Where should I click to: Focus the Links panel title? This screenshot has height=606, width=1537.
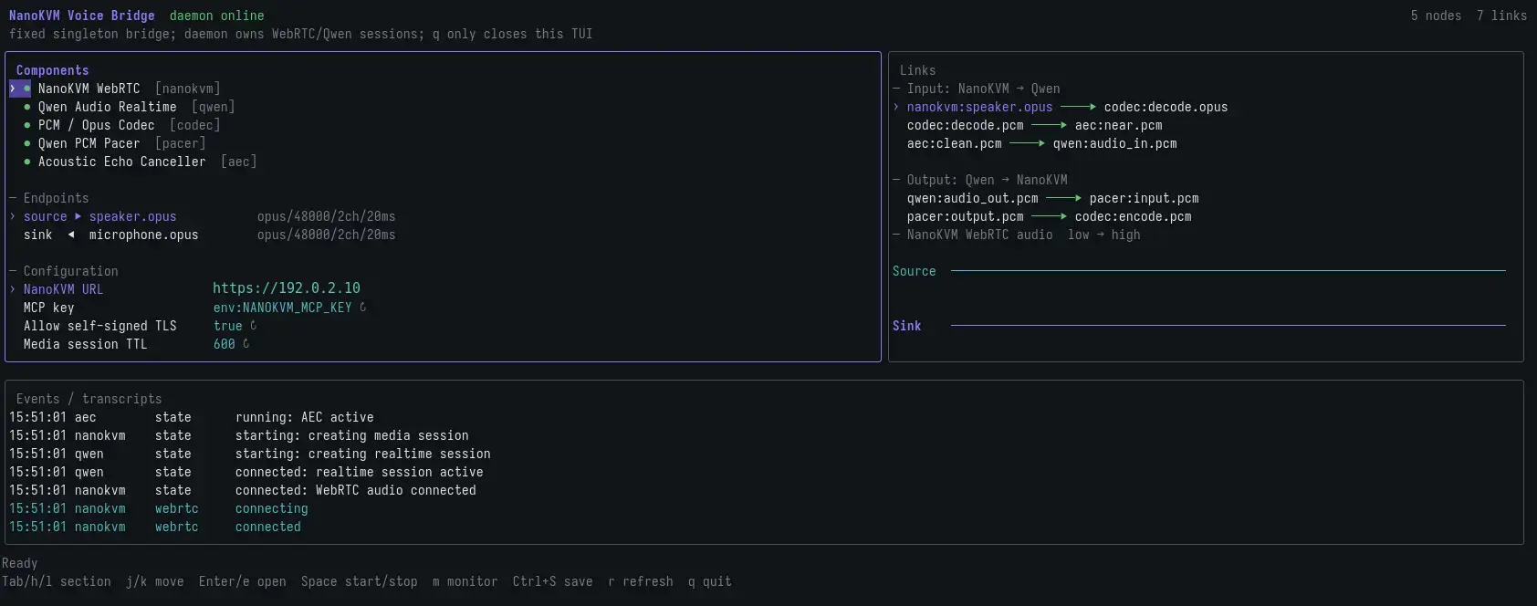pos(918,70)
